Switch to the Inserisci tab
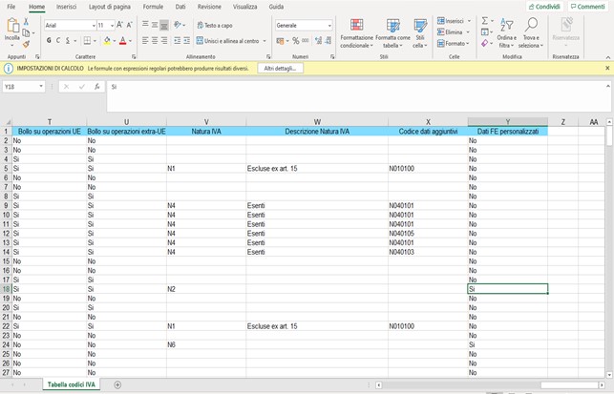 pos(66,7)
